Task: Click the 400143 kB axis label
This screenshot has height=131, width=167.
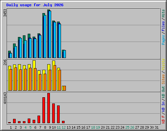Action: [5, 98]
